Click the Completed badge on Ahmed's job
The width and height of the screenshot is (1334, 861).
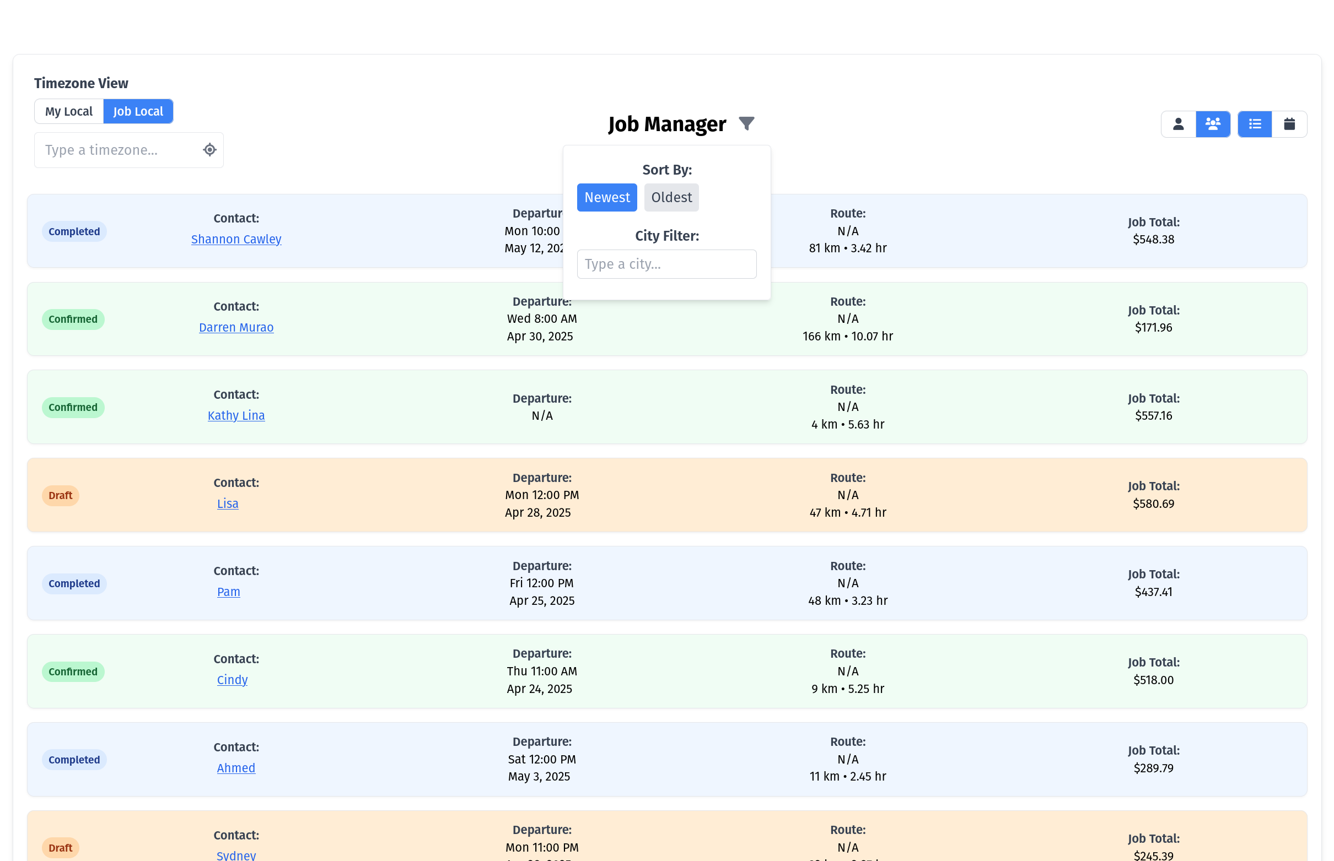pos(73,759)
